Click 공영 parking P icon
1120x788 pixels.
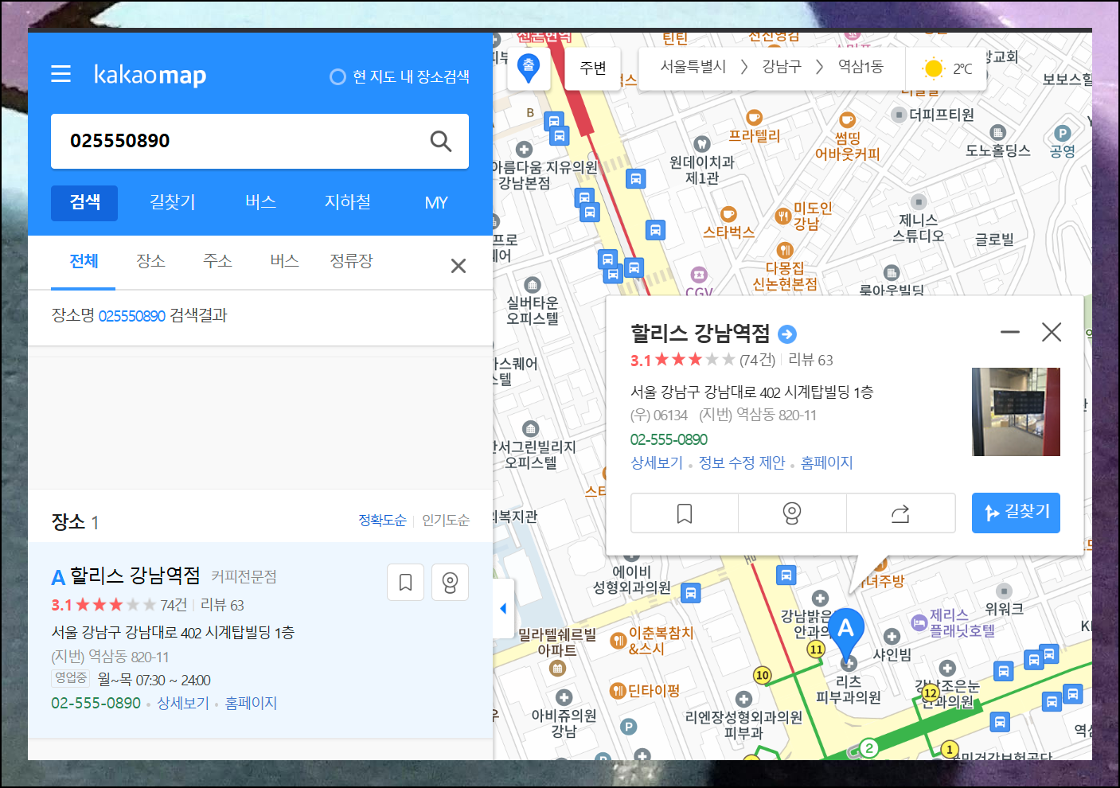coord(1062,133)
